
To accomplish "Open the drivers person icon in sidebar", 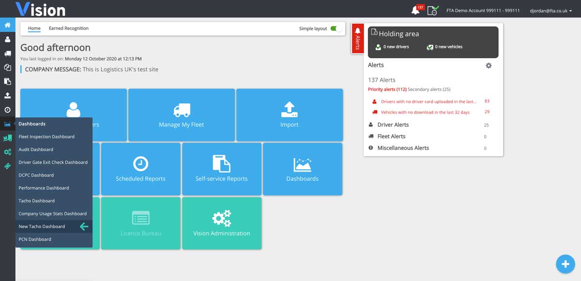I will (x=7, y=39).
